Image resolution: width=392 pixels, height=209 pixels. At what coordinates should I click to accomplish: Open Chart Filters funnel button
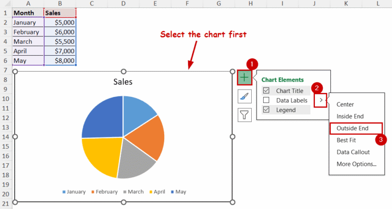[x=244, y=115]
